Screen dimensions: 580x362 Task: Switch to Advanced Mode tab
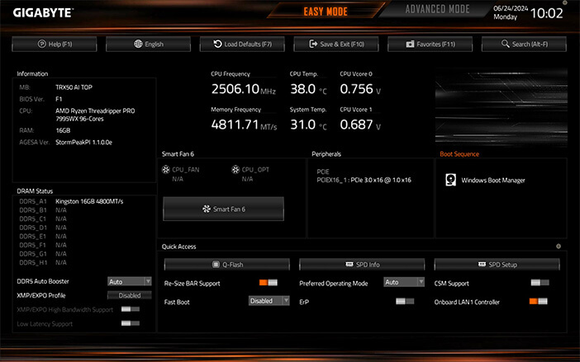(x=437, y=10)
